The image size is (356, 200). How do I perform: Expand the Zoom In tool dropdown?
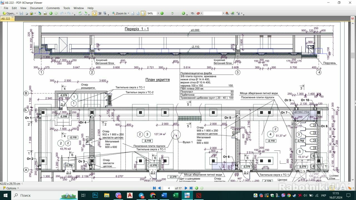[128, 13]
